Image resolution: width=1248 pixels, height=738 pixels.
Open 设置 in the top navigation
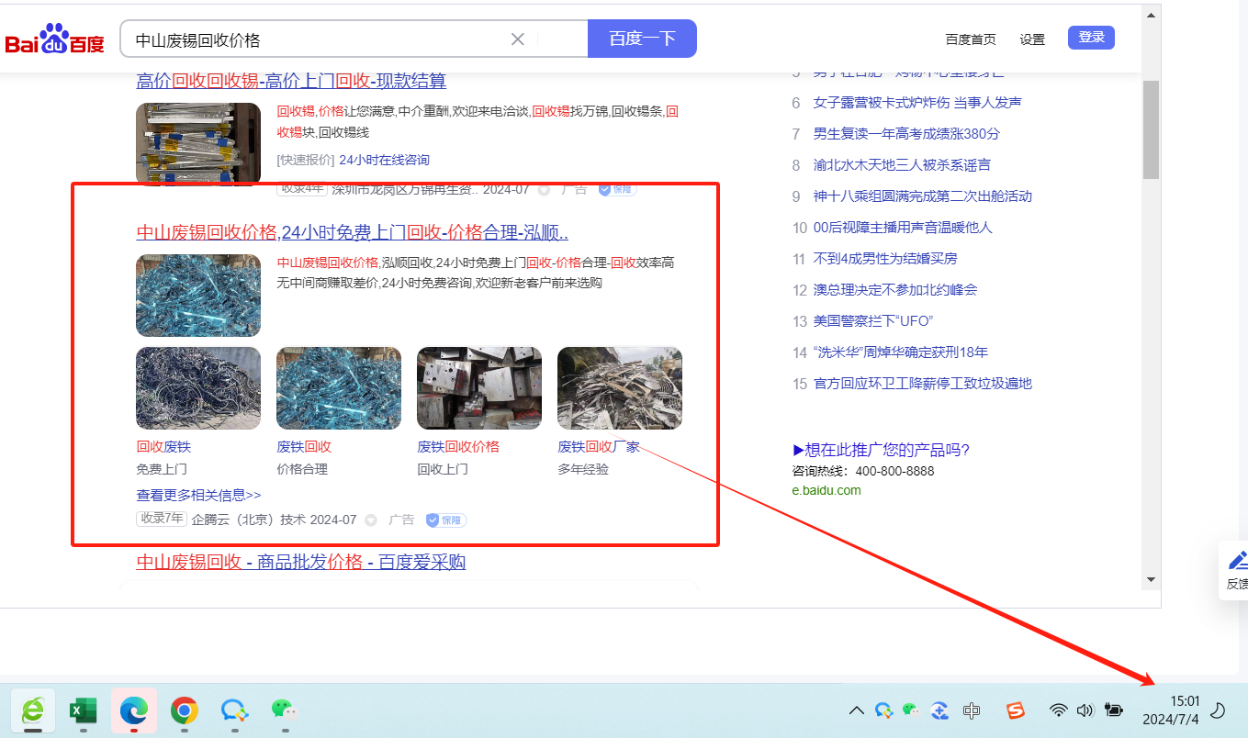point(1032,39)
